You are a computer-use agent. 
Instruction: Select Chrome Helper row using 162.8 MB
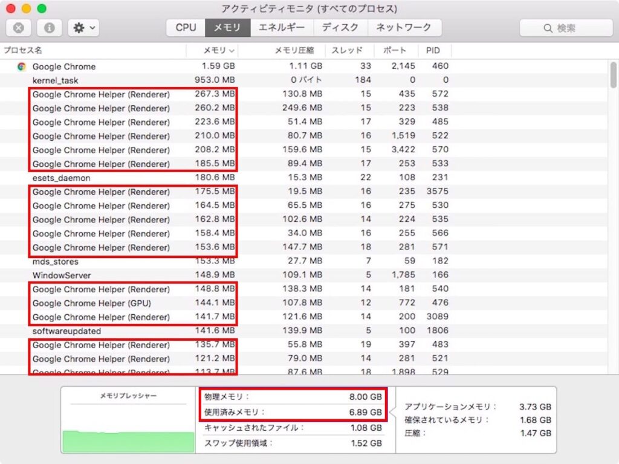tap(304, 219)
